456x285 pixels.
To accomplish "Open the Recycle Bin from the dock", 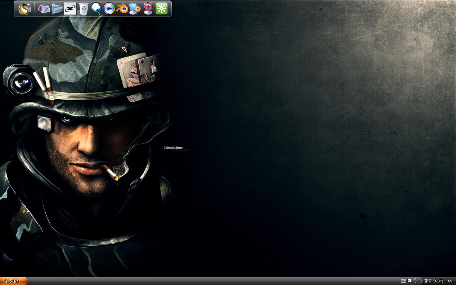I will (x=84, y=9).
